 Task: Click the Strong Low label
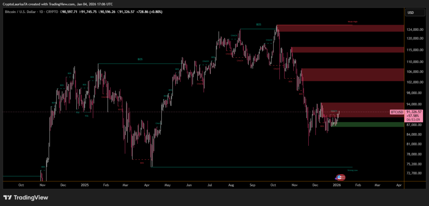[x=352, y=170]
